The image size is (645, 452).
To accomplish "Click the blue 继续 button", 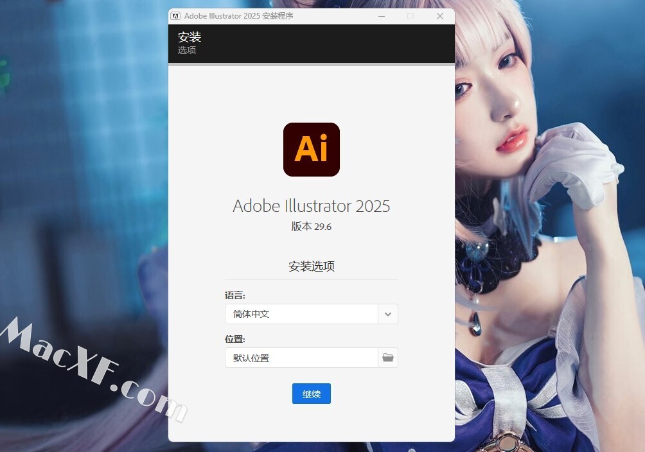I will [x=312, y=394].
